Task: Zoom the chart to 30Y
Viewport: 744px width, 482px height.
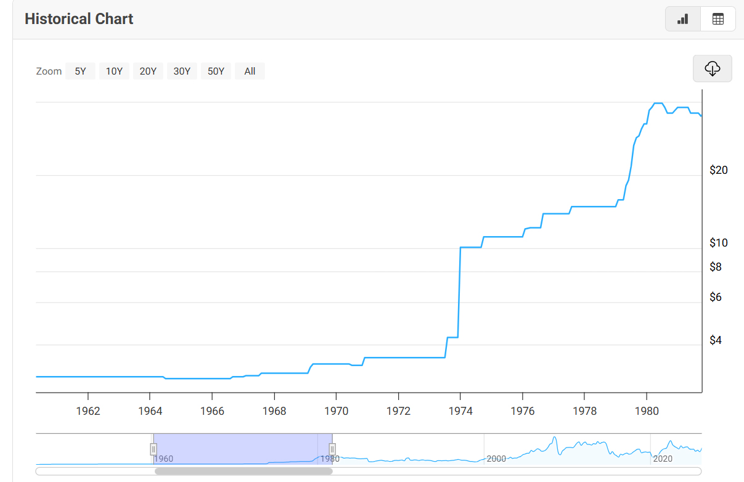Action: point(182,71)
